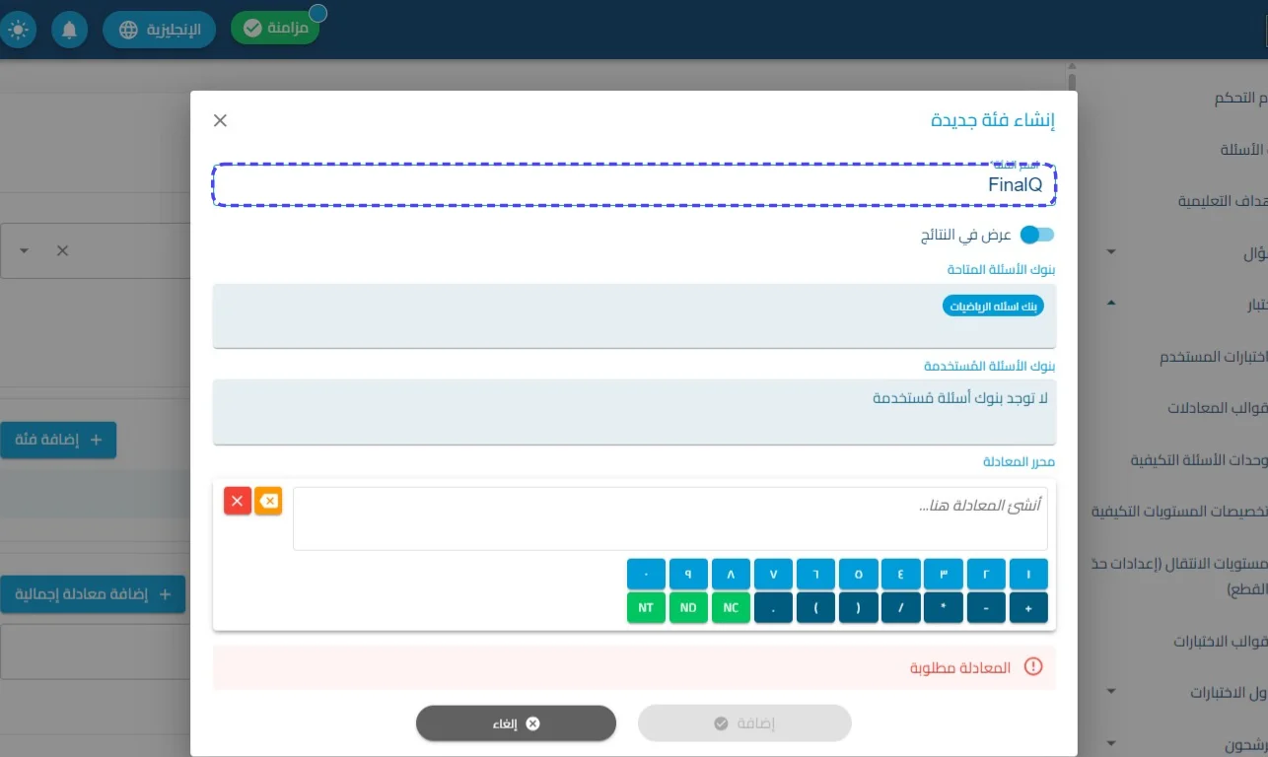1268x757 pixels.
Task: Insert the ND variable key
Action: (x=688, y=607)
